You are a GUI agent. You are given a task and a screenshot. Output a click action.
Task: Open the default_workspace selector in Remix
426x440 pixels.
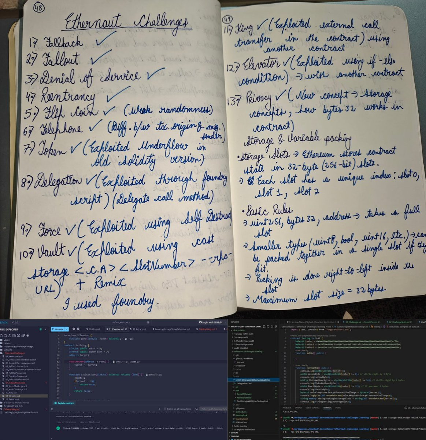pos(121,322)
